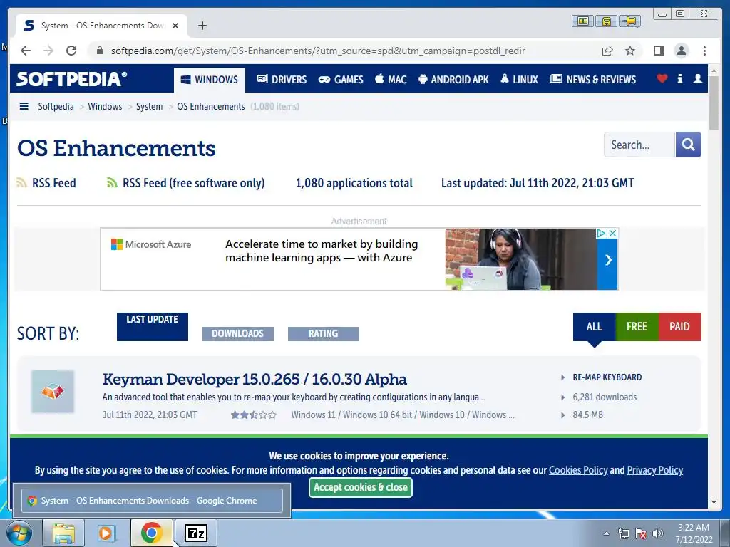Click scrollbar down arrow
The width and height of the screenshot is (730, 547).
coord(714,502)
